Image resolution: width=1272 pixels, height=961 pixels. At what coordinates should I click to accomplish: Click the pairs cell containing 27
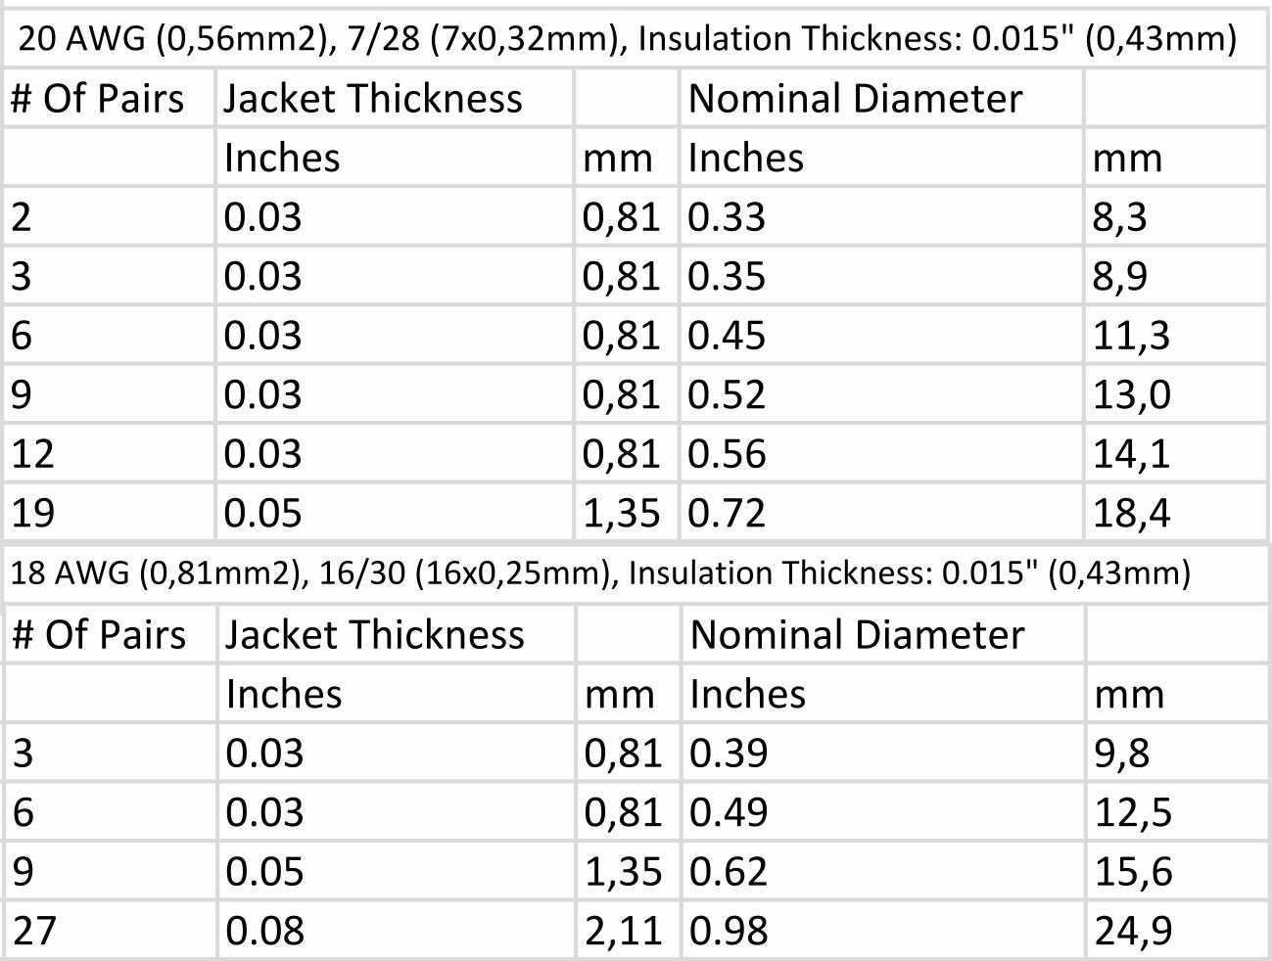click(x=109, y=930)
